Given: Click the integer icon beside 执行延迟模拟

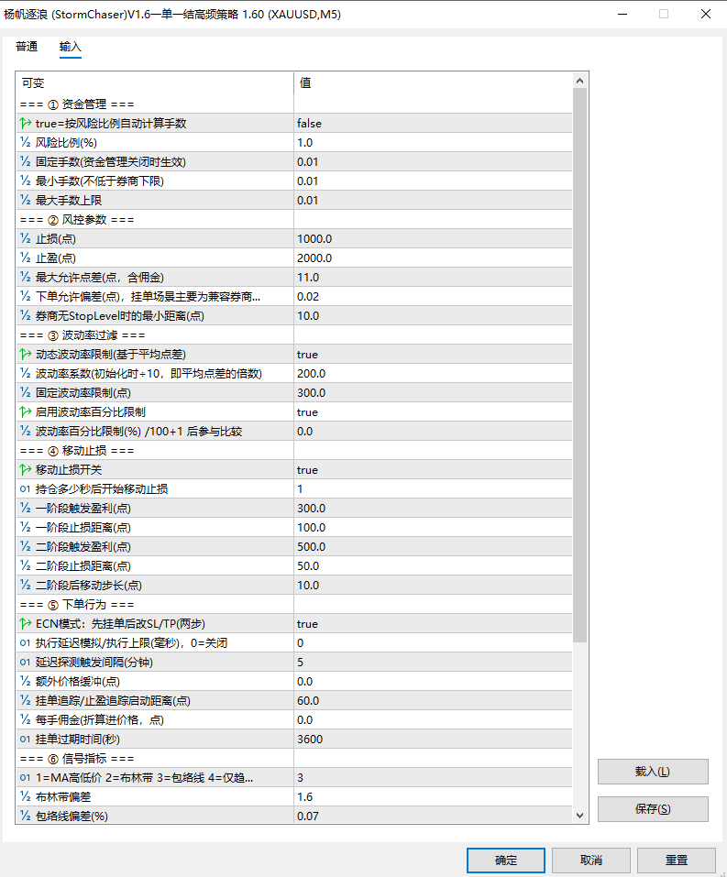Looking at the screenshot, I should click(x=25, y=642).
